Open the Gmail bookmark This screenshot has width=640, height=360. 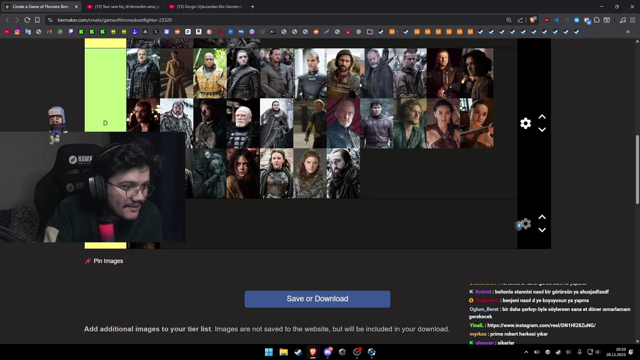(49, 31)
